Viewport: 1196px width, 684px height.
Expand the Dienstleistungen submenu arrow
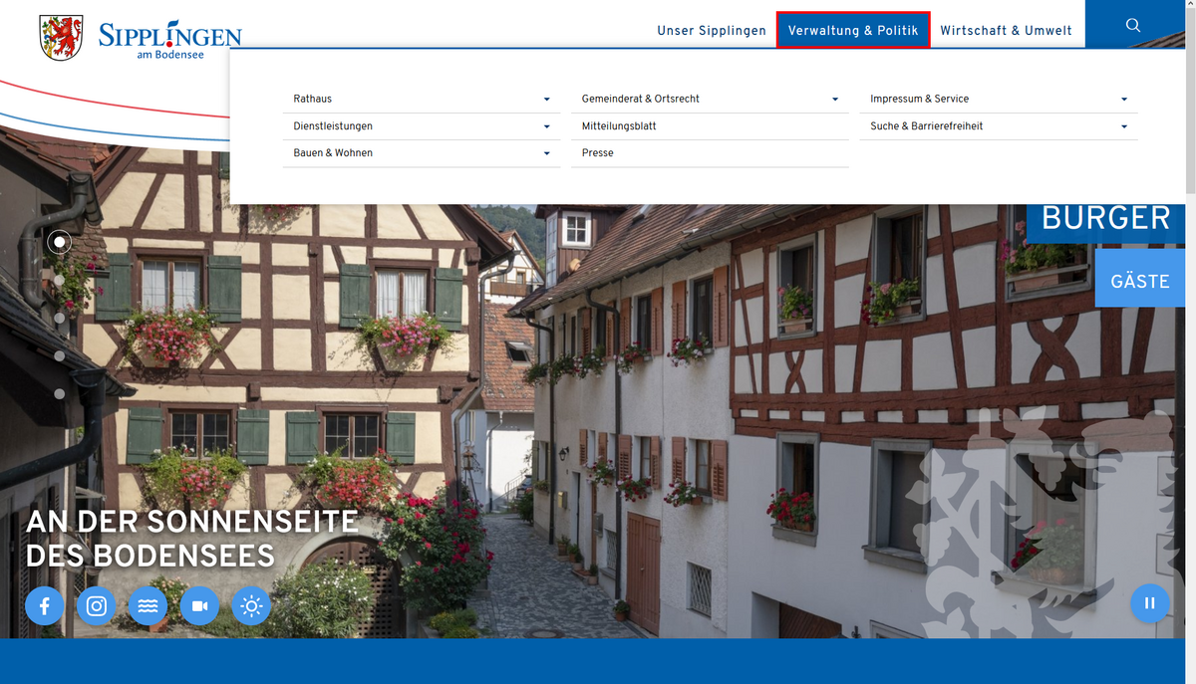[547, 126]
